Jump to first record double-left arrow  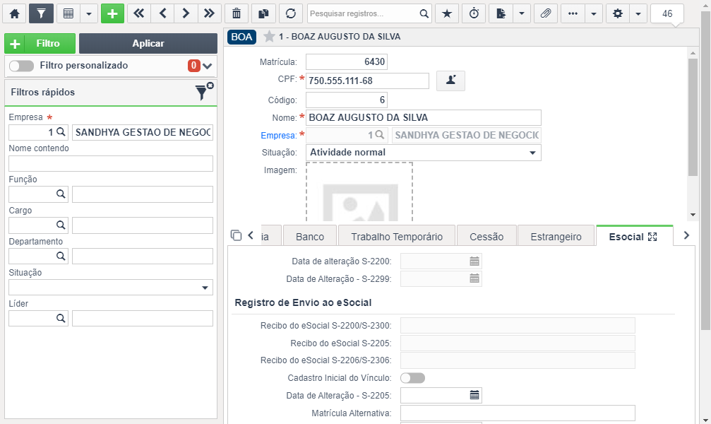pos(139,13)
